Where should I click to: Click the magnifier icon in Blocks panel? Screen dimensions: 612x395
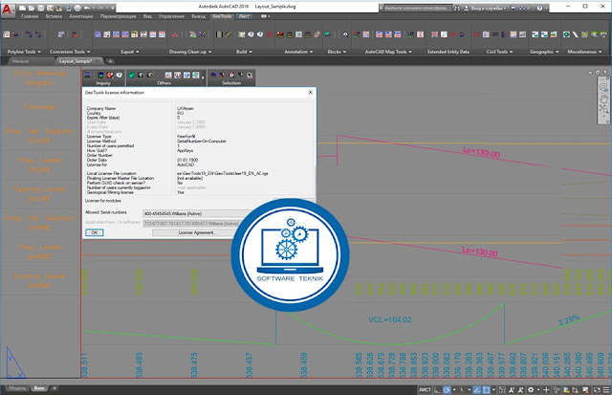(345, 34)
